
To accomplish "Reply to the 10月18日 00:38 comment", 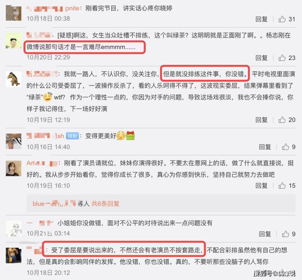I will [261, 19].
